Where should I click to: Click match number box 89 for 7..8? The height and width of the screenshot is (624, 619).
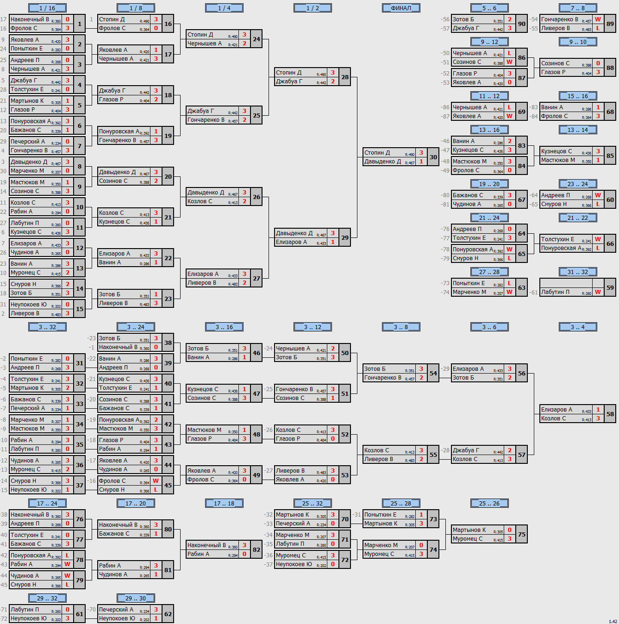click(x=610, y=24)
